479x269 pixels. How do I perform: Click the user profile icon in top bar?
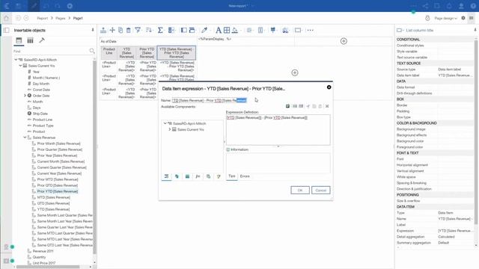(x=461, y=6)
